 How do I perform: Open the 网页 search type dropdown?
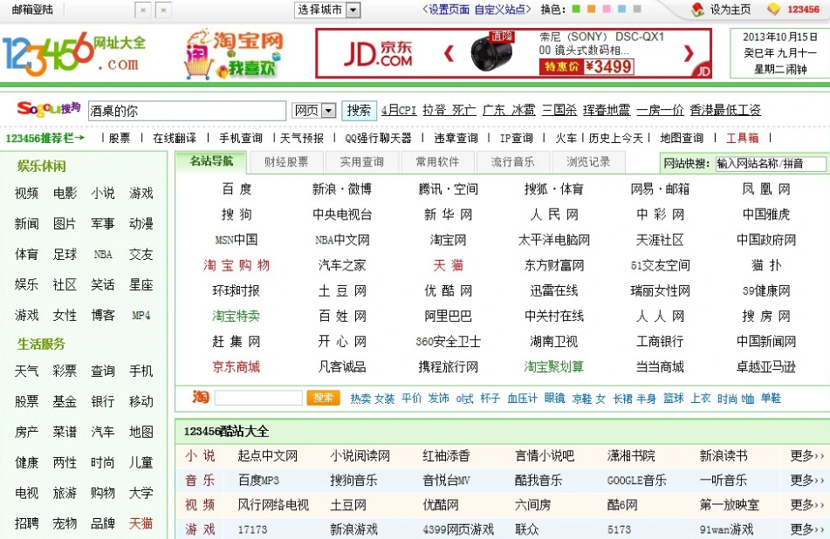[314, 111]
